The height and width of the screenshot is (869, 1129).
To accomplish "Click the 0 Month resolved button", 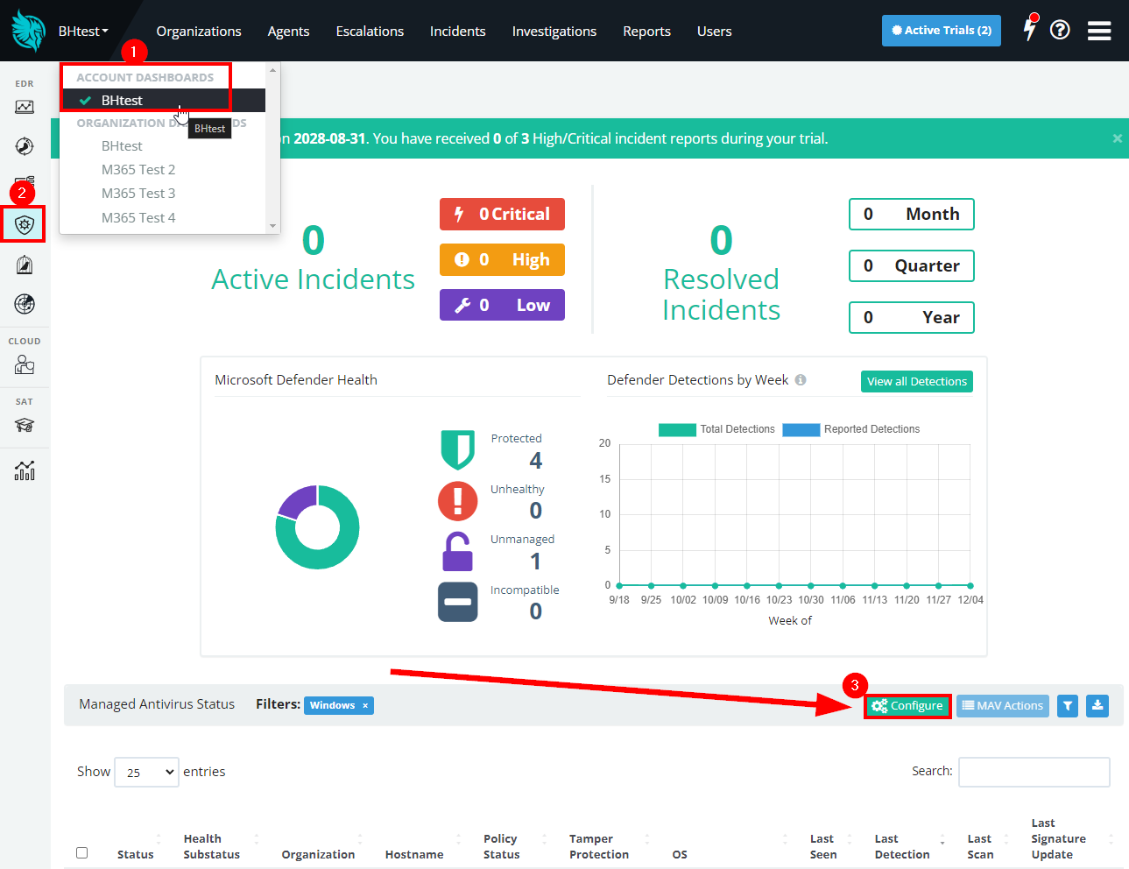I will click(912, 215).
